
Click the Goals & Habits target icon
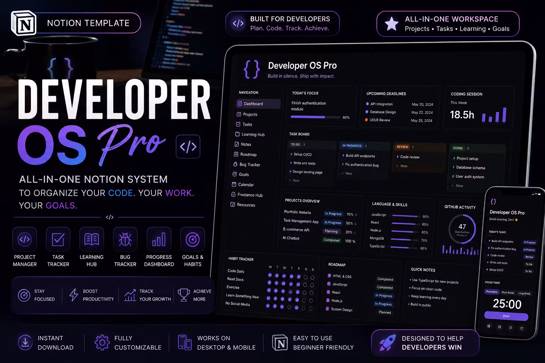pos(193,239)
